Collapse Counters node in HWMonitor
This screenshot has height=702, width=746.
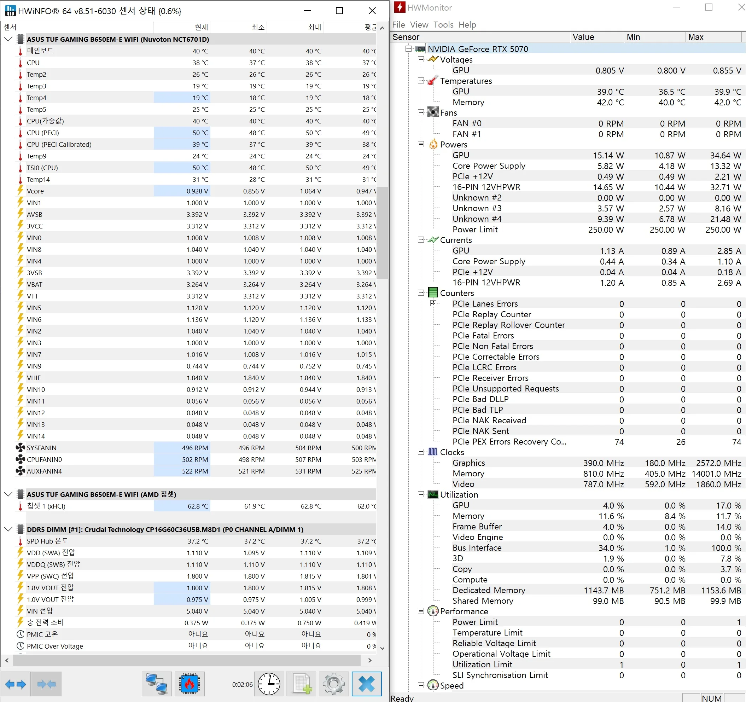(x=421, y=292)
